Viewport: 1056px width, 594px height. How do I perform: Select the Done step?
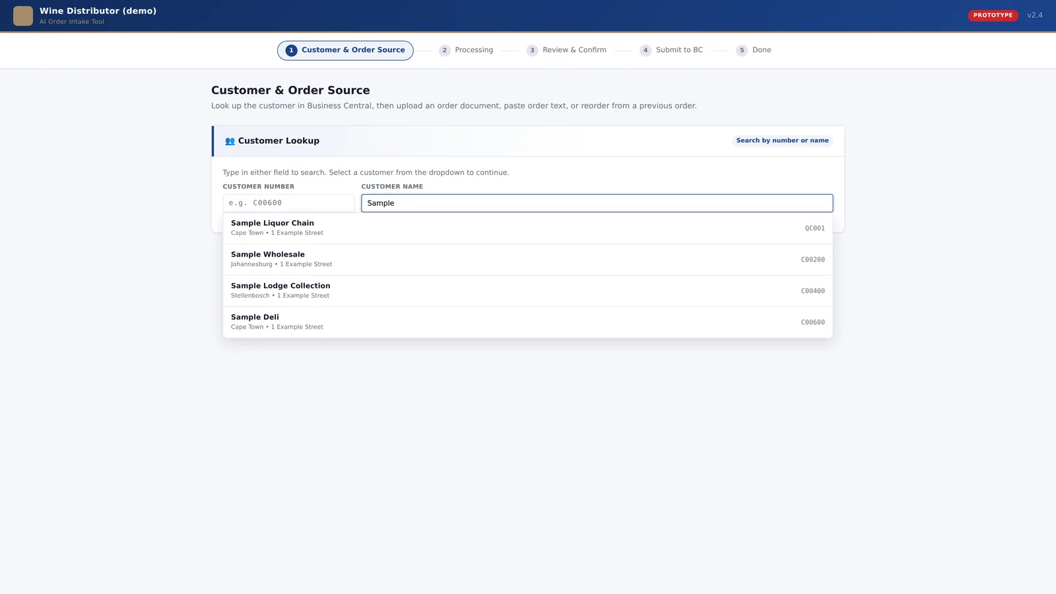point(754,50)
